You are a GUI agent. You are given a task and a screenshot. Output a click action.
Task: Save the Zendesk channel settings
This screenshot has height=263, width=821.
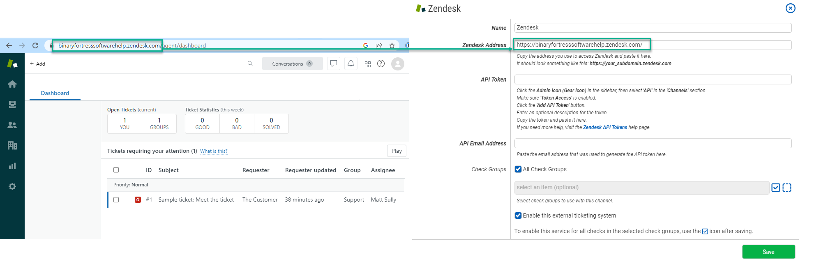tap(768, 252)
